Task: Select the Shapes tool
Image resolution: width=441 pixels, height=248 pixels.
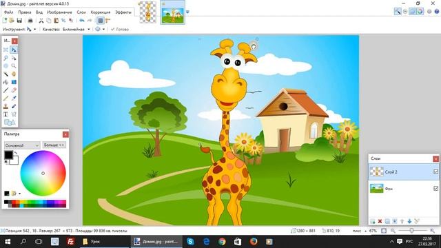Action: pyautogui.click(x=9, y=123)
